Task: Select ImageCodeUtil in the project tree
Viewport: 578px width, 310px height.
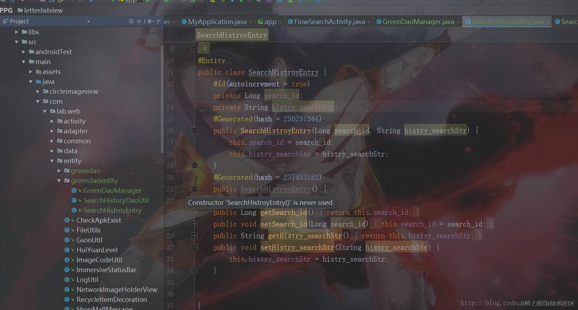Action: coord(99,260)
